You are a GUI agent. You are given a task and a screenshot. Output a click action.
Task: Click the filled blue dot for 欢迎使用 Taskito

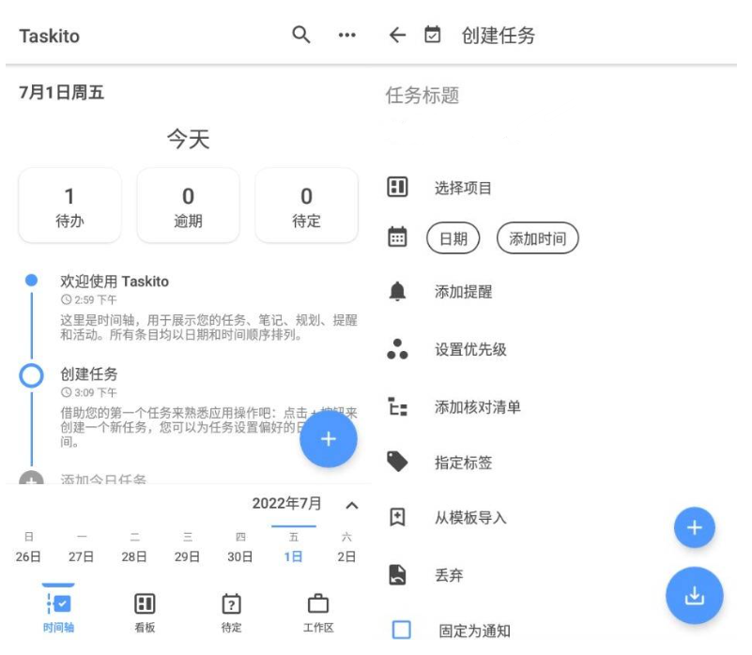click(x=31, y=280)
